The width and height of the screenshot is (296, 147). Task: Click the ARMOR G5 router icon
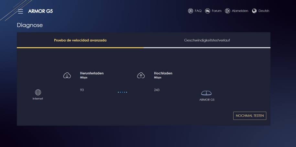pyautogui.click(x=206, y=93)
